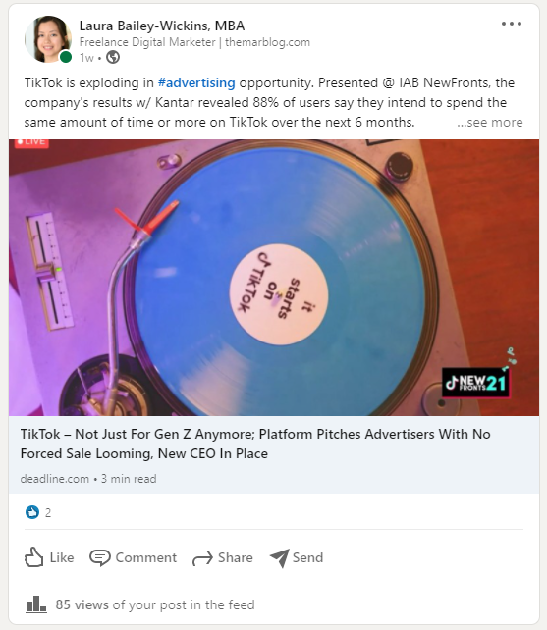Expand post text with ...see more
Viewport: 547px width, 630px height.
pyautogui.click(x=489, y=122)
